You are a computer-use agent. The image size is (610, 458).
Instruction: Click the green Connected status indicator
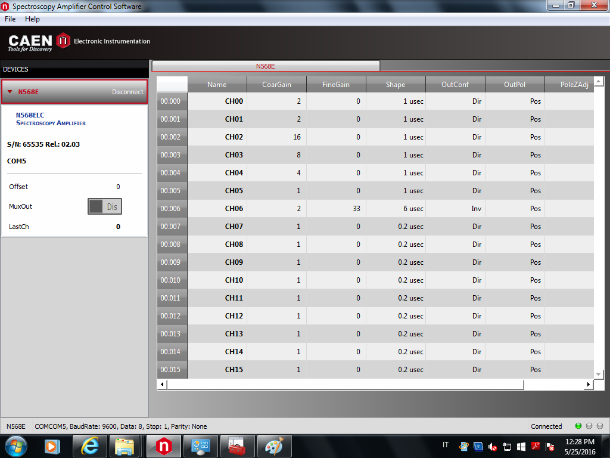(578, 426)
